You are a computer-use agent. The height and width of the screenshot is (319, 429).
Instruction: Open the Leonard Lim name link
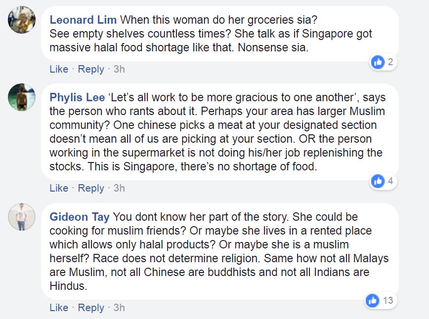click(83, 20)
